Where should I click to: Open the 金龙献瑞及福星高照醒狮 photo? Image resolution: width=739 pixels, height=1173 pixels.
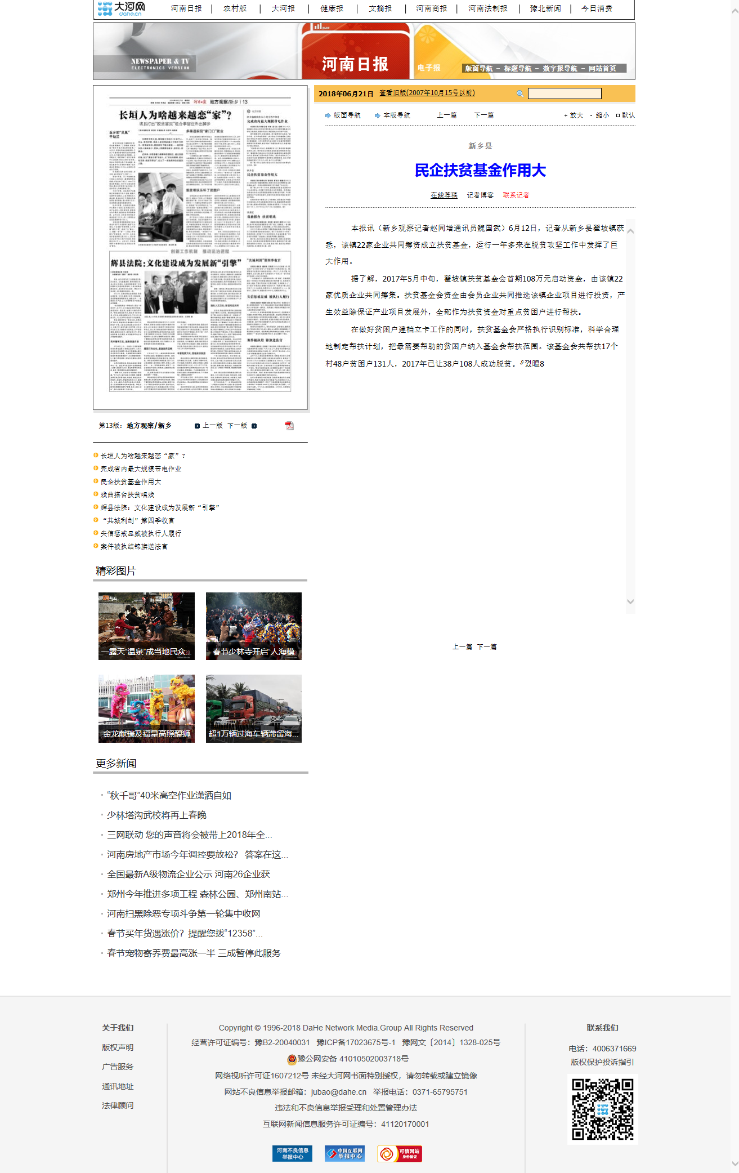[x=146, y=708]
